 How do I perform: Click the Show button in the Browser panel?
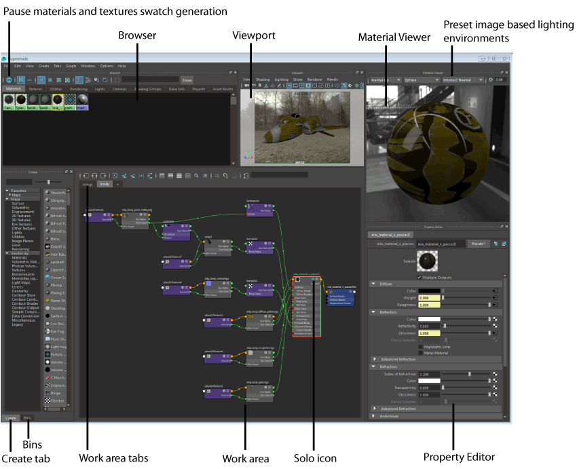click(x=187, y=80)
